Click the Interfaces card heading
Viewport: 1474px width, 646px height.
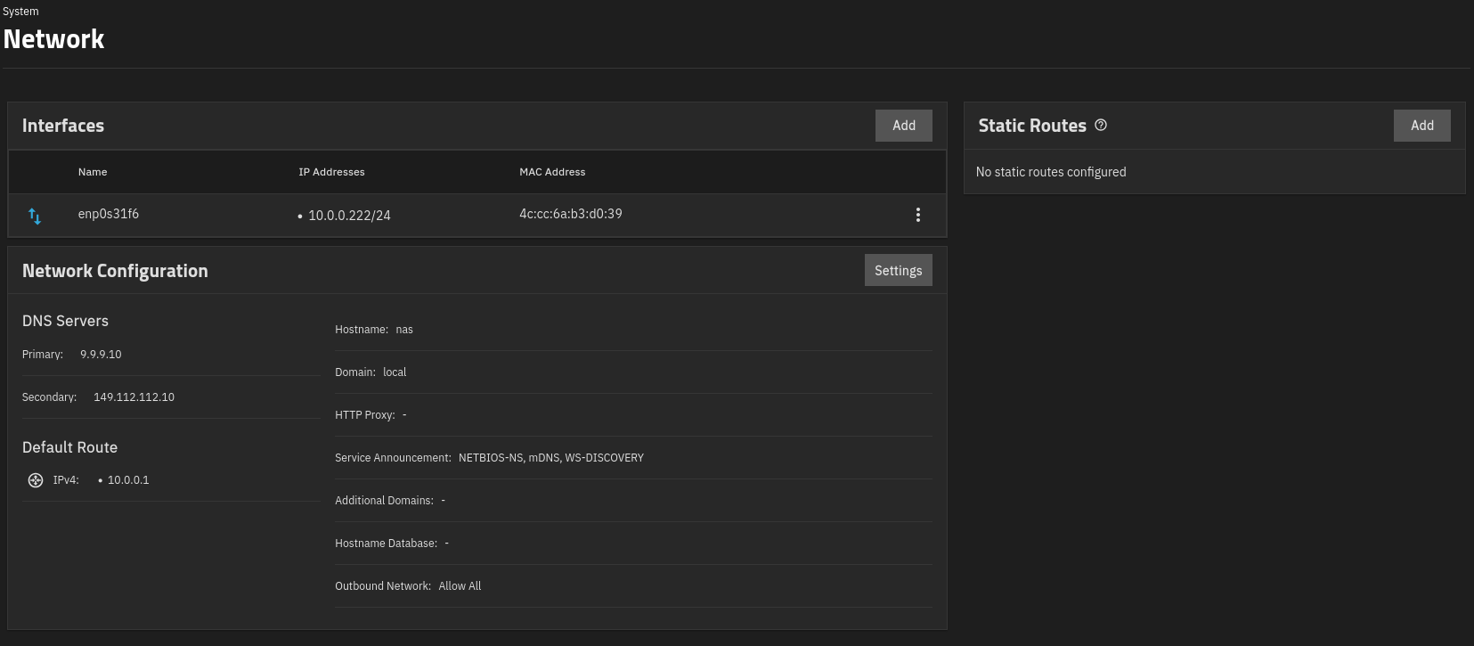[63, 126]
